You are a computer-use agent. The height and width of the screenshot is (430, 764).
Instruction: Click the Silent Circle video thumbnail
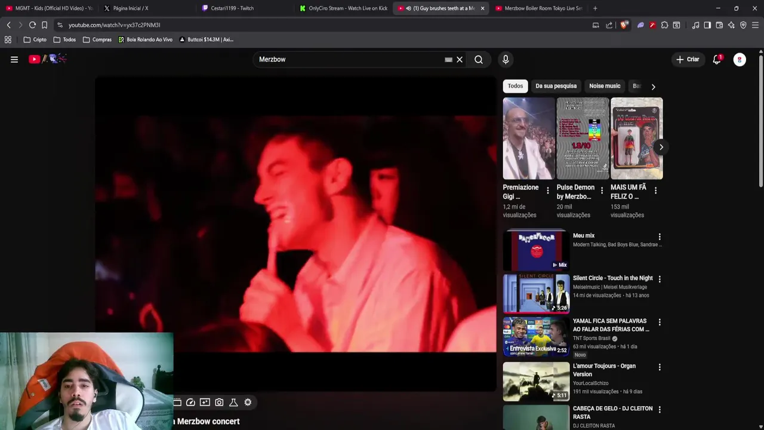tap(536, 293)
